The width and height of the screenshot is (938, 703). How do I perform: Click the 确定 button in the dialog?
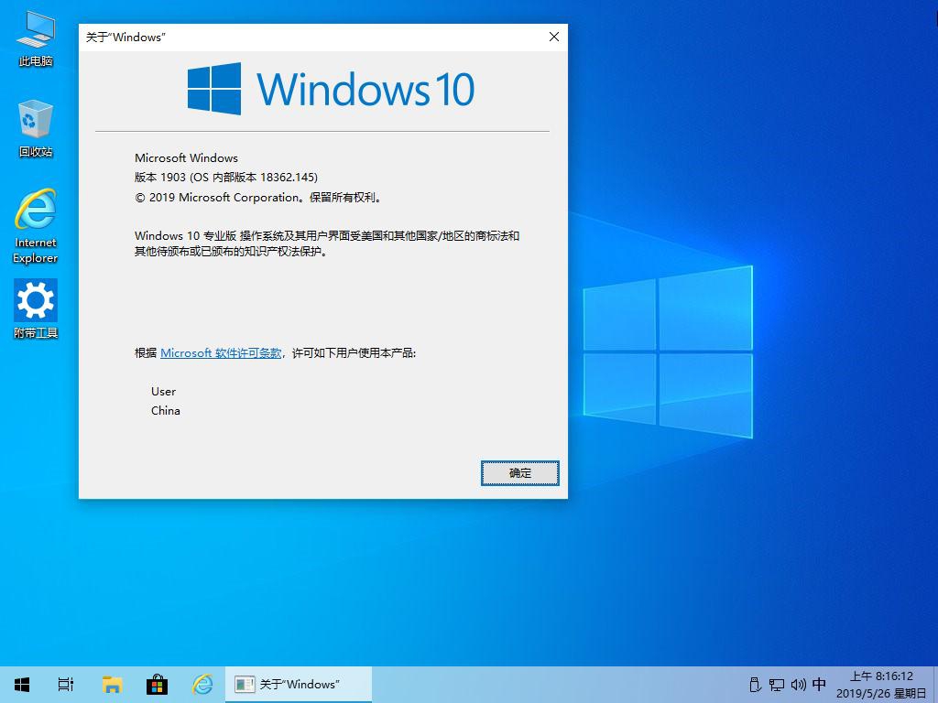(520, 473)
